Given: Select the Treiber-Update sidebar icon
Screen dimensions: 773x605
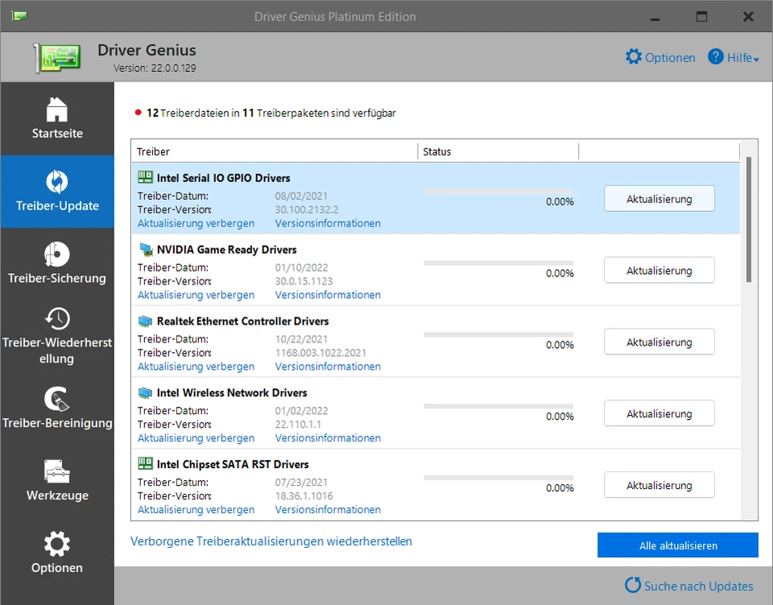Looking at the screenshot, I should tap(56, 191).
